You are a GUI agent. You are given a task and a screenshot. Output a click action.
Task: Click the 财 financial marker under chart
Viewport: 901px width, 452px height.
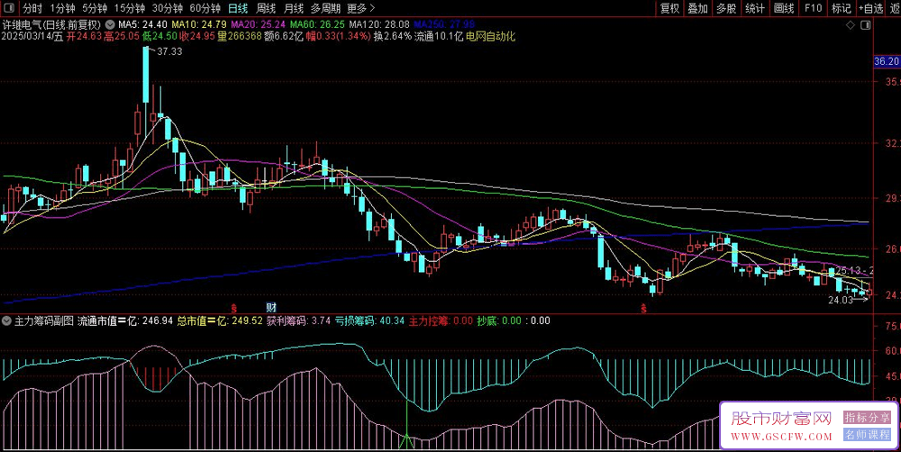[x=270, y=307]
